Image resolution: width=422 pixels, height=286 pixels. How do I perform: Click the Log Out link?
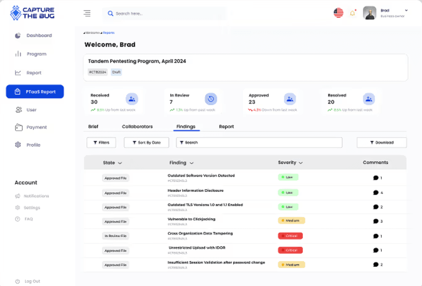(32, 281)
